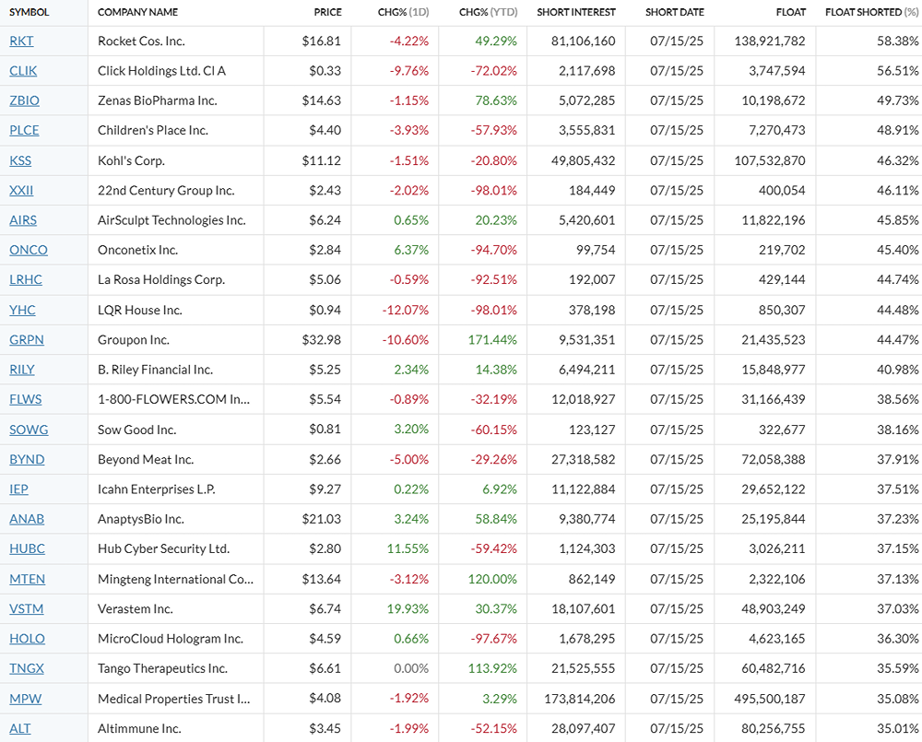922x742 pixels.
Task: Follow the ALT ticker link
Action: tap(19, 728)
